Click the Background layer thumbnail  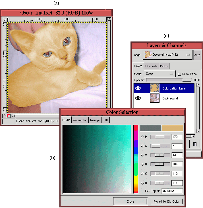(155, 98)
